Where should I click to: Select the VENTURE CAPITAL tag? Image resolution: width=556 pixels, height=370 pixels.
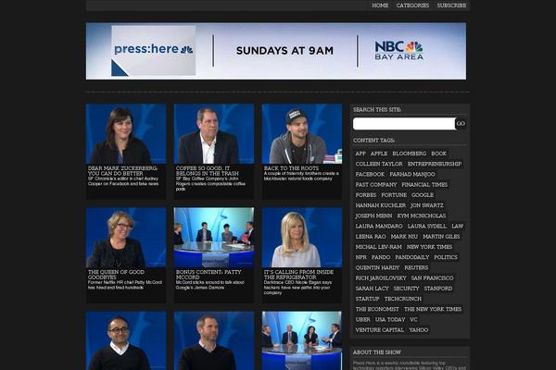[379, 329]
